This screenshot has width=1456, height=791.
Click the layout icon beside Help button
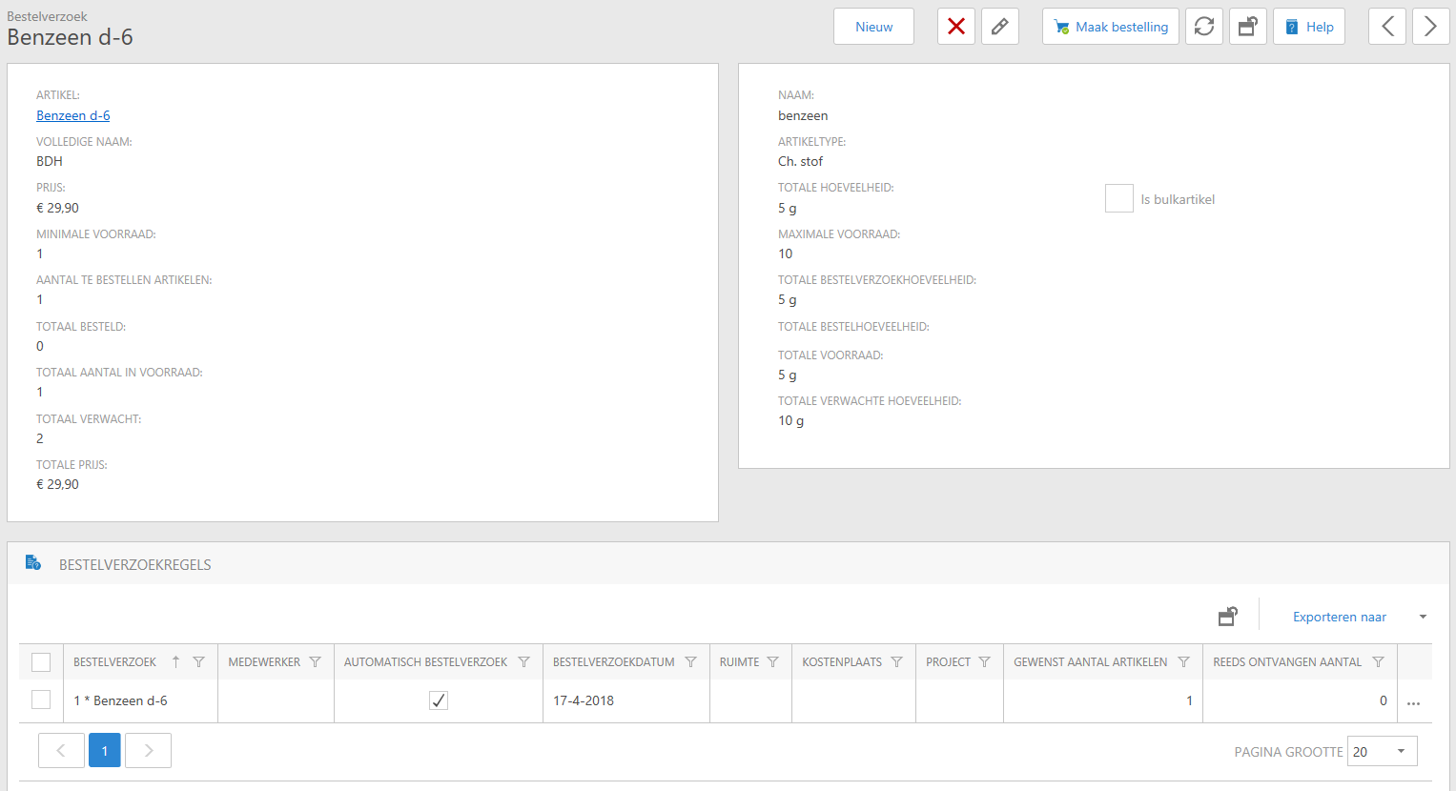point(1247,27)
